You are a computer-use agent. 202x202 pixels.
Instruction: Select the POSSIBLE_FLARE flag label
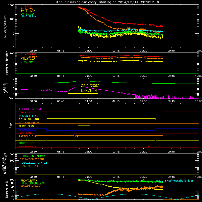[x=29, y=116]
